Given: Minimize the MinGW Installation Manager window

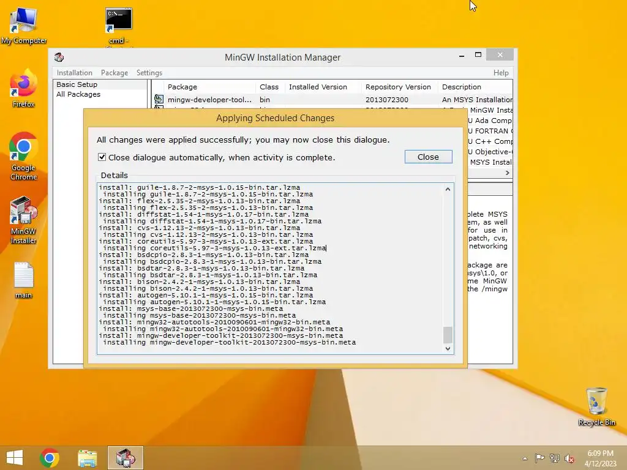Looking at the screenshot, I should (462, 55).
